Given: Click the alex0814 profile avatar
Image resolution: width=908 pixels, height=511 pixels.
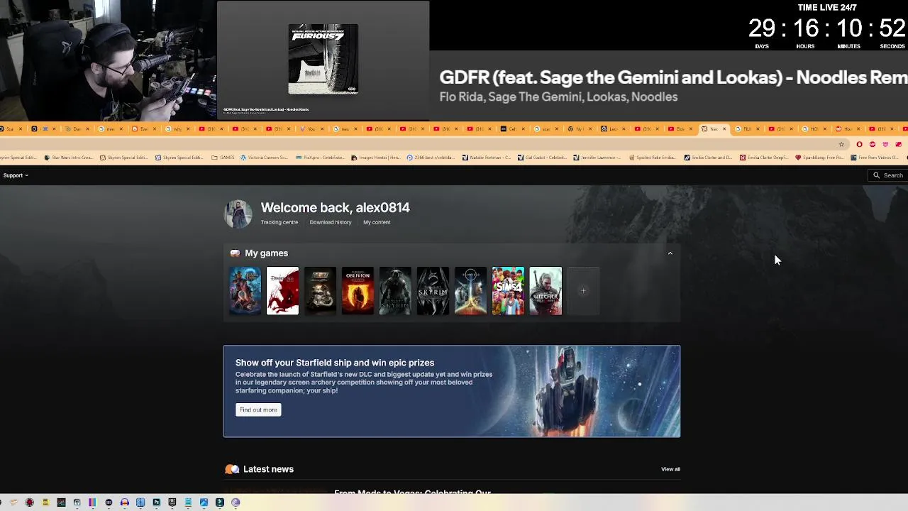Looking at the screenshot, I should tap(238, 214).
